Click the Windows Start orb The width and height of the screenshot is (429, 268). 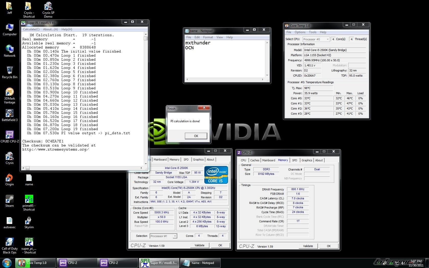[7, 263]
